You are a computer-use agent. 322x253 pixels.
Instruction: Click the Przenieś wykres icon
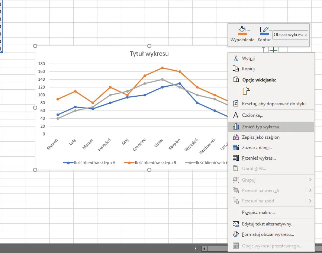click(235, 158)
